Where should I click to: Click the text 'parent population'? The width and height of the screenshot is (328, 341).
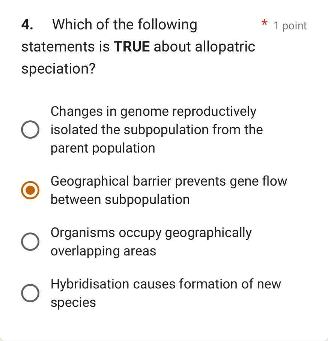click(103, 148)
